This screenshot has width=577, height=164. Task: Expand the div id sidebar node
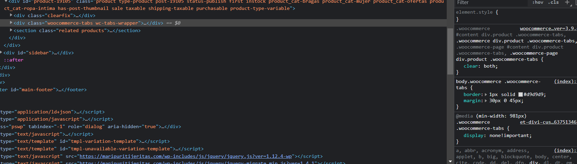(1, 52)
